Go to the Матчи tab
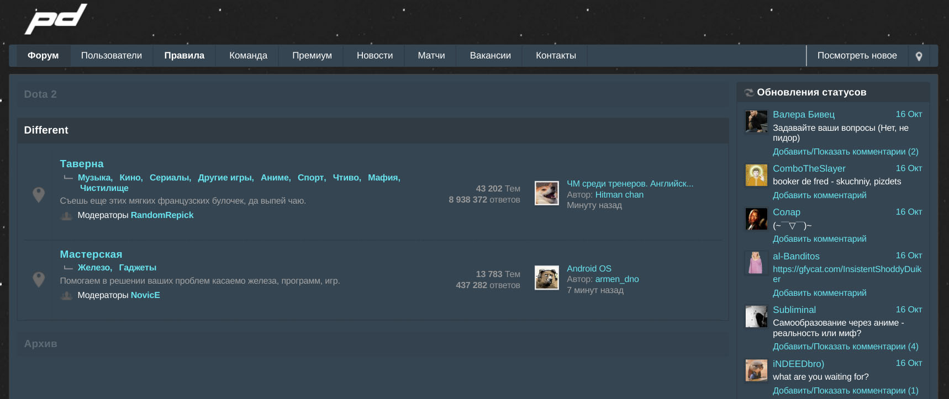This screenshot has width=949, height=399. pyautogui.click(x=431, y=56)
